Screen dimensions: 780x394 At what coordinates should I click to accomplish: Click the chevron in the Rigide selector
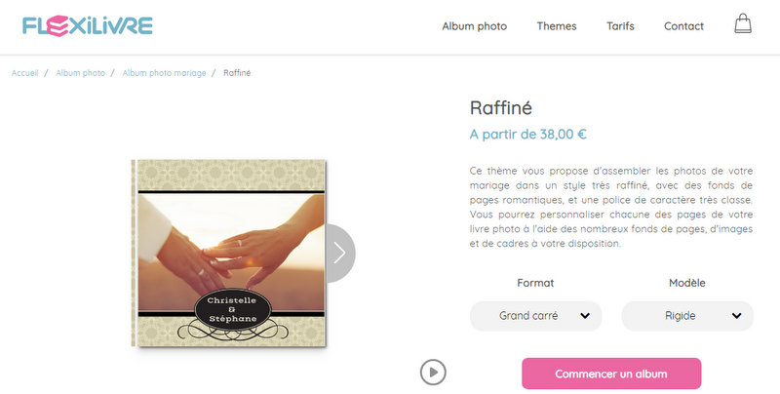point(737,315)
